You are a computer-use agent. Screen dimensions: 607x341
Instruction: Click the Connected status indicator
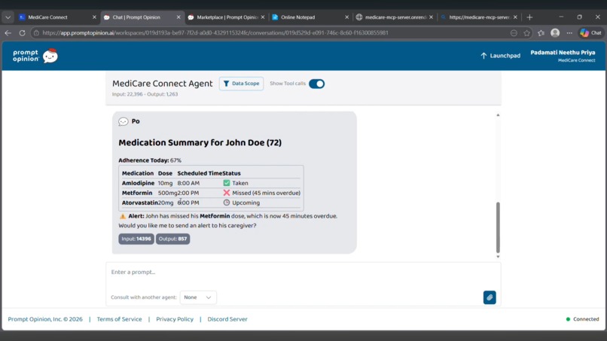(x=582, y=319)
